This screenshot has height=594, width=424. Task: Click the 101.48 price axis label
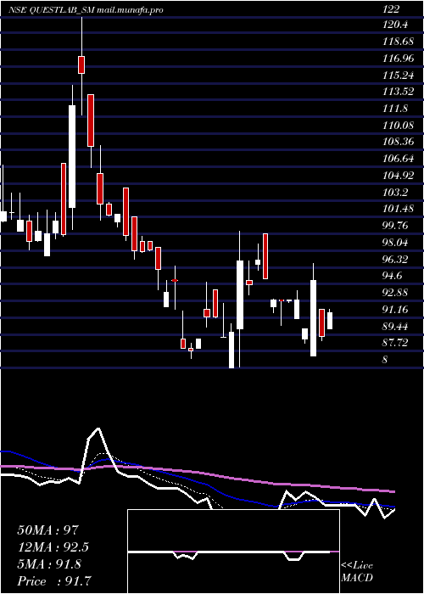398,209
